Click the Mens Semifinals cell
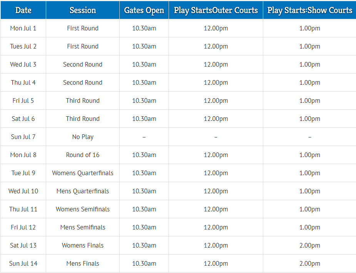 83,227
